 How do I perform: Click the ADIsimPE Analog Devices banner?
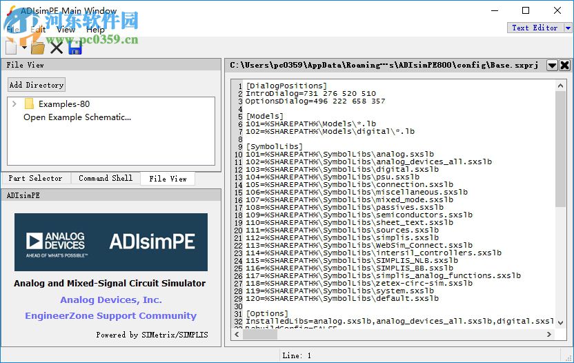coord(111,242)
